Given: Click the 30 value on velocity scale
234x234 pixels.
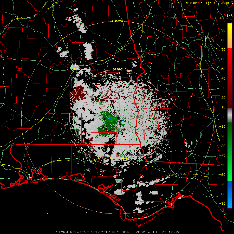Looking at the screenshot, I should pyautogui.click(x=223, y=88).
